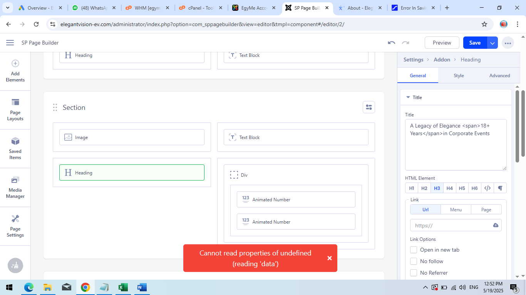Open the three-dots more options menu
Viewport: 526px width, 295px height.
[x=508, y=43]
